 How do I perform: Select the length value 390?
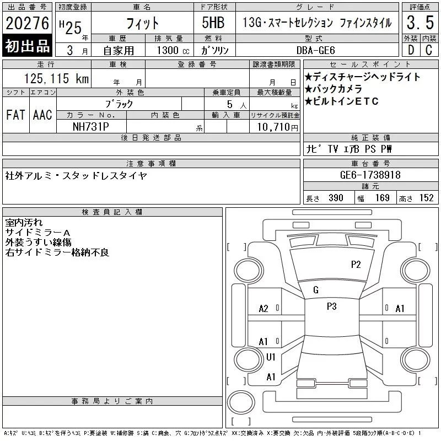(x=336, y=198)
